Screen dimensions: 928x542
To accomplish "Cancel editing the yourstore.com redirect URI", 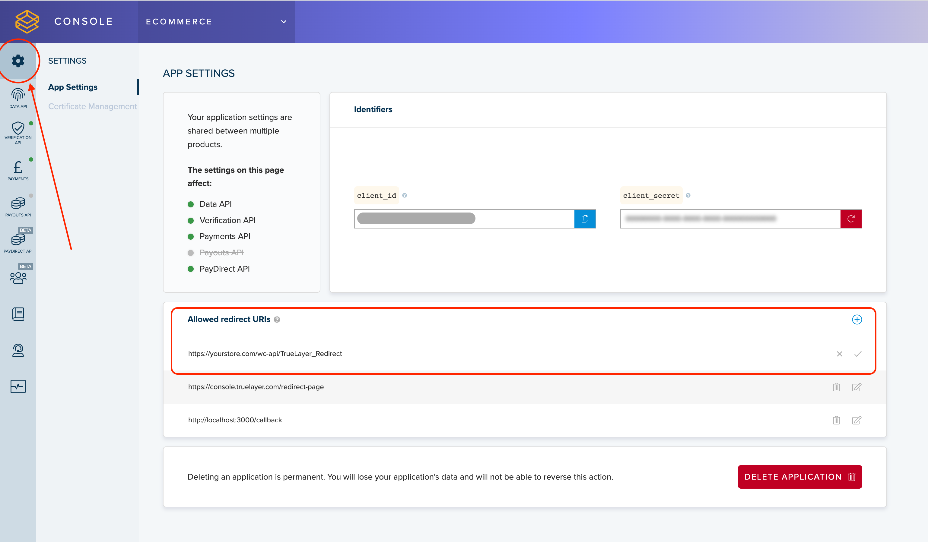I will (839, 354).
